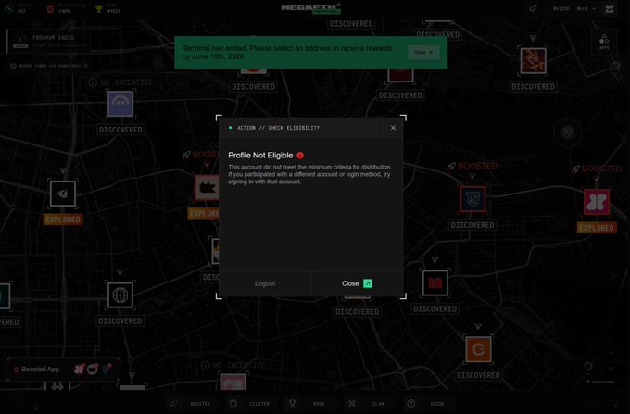The height and width of the screenshot is (414, 630).
Task: Click the round face icon in Boosted App panel
Action: point(93,369)
